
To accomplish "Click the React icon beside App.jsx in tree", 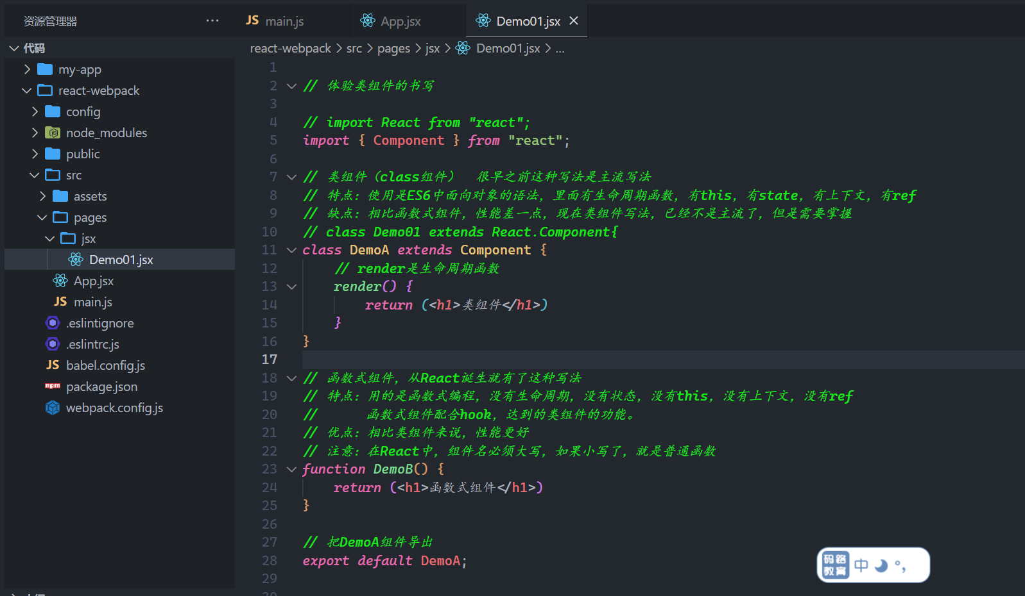I will pyautogui.click(x=60, y=281).
